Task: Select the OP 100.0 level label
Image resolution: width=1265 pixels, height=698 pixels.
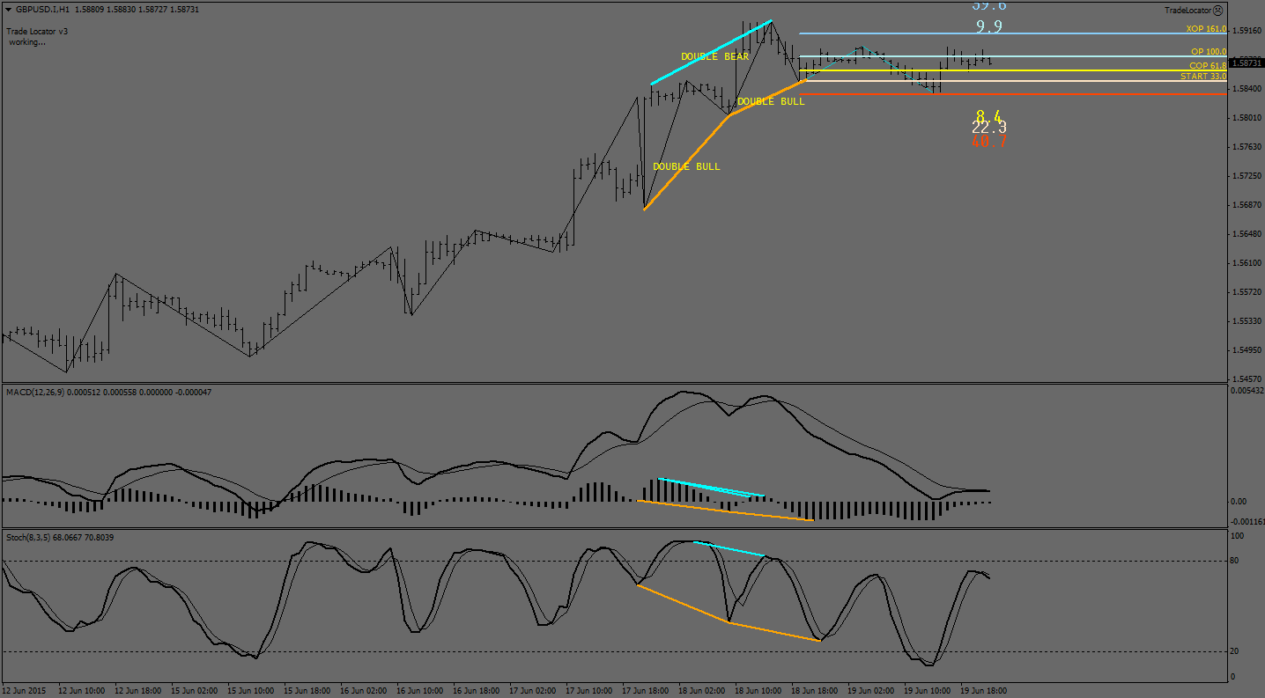Action: click(1208, 52)
